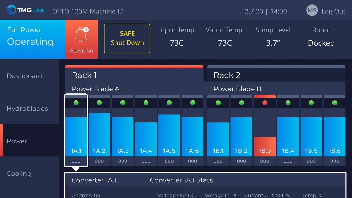Select converter bar 1B.5
Screen dimensions: 352x198
pyautogui.click(x=311, y=137)
